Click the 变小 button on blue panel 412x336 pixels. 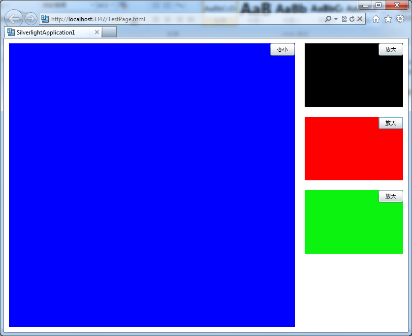[283, 49]
